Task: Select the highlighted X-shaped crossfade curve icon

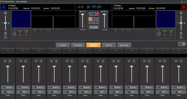Action: click(90, 19)
